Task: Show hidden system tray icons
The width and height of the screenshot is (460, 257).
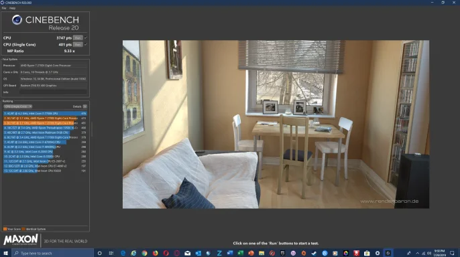Action: pos(418,253)
